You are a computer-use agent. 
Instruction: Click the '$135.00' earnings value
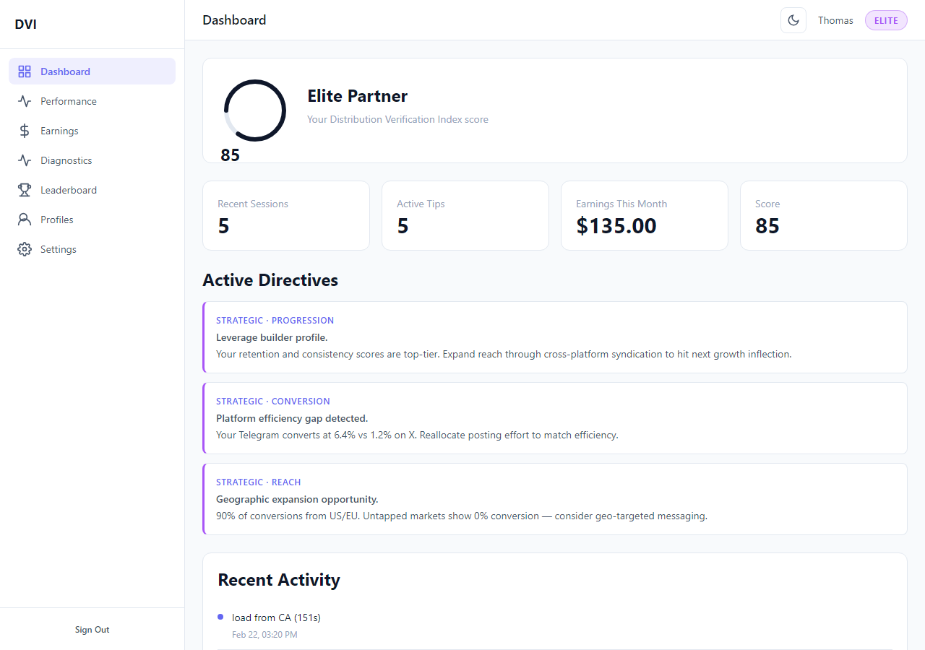616,226
